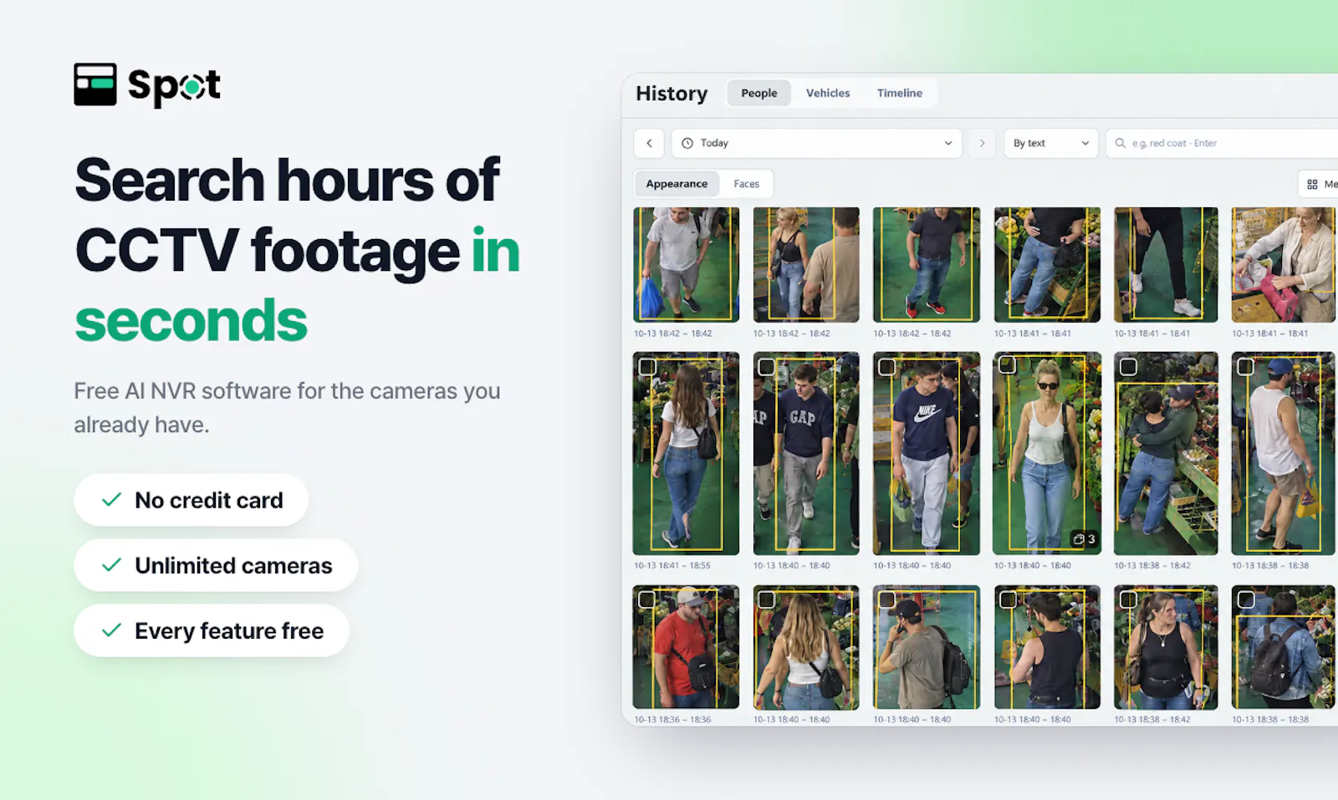Click timestamp 10-13 18:41 – 18:55
The height and width of the screenshot is (800, 1338).
tap(672, 566)
